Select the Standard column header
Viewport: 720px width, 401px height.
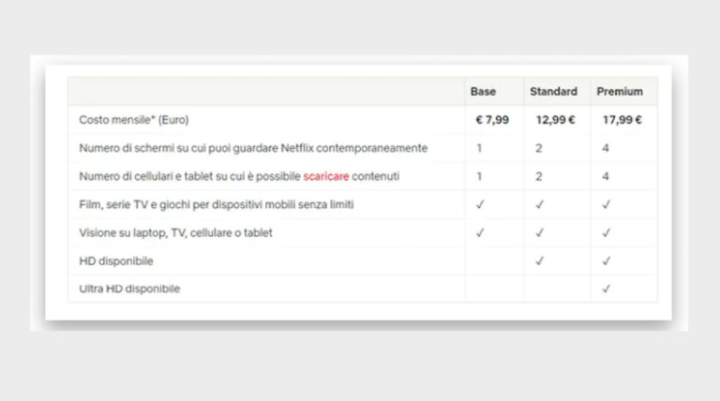[x=553, y=92]
